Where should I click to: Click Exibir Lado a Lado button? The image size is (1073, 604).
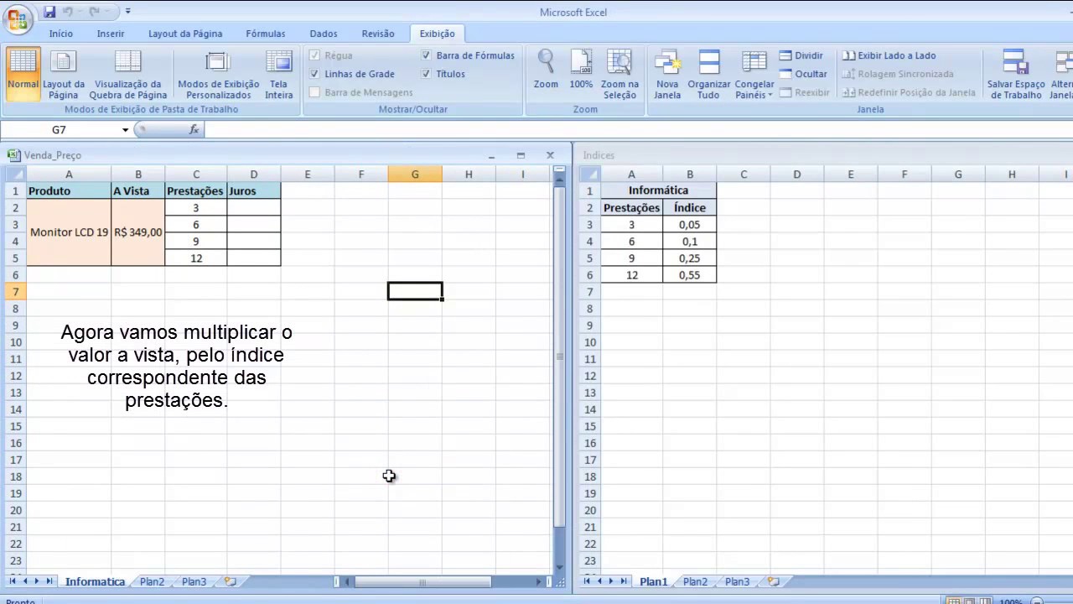[889, 55]
